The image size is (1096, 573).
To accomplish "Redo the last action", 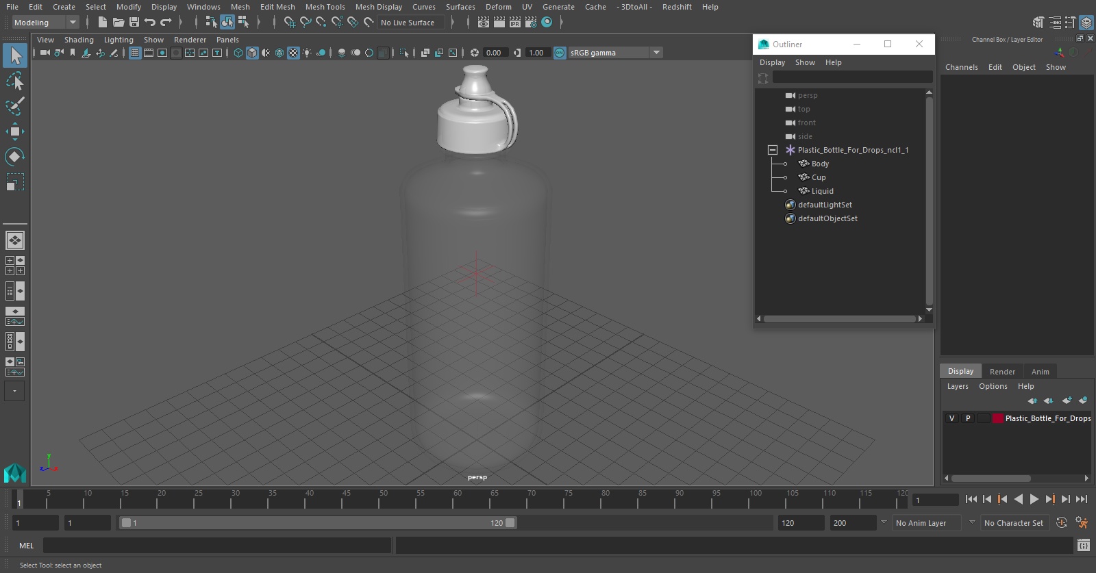I will coord(166,23).
